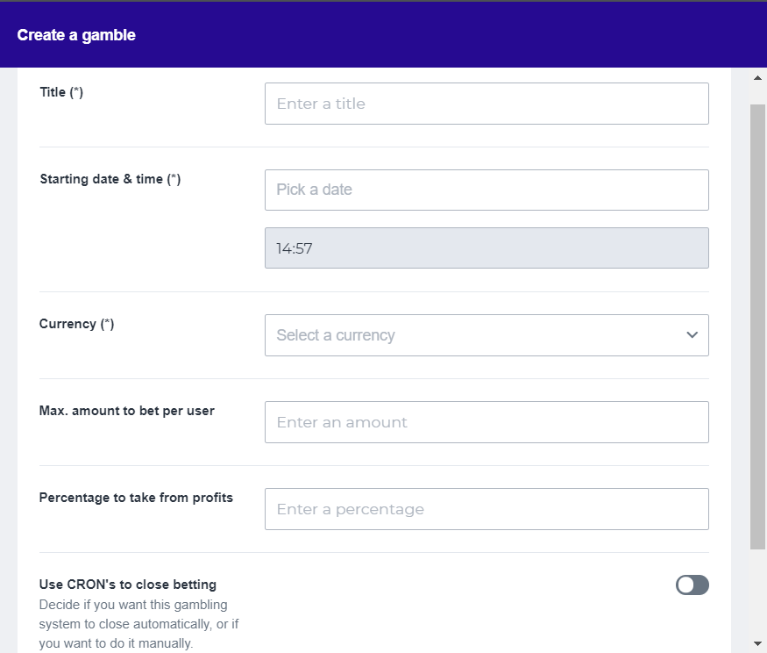This screenshot has width=767, height=653.
Task: Click the Enter a percentage field
Action: pos(486,509)
